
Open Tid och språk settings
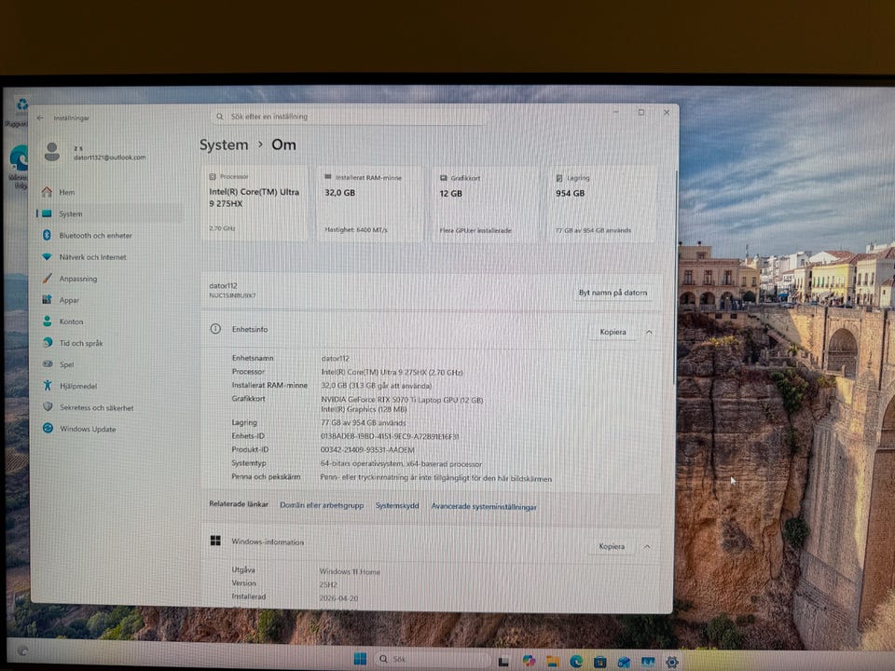pos(81,343)
